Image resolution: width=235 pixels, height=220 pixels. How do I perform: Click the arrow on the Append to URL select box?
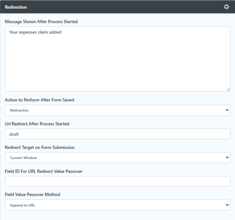point(227,205)
